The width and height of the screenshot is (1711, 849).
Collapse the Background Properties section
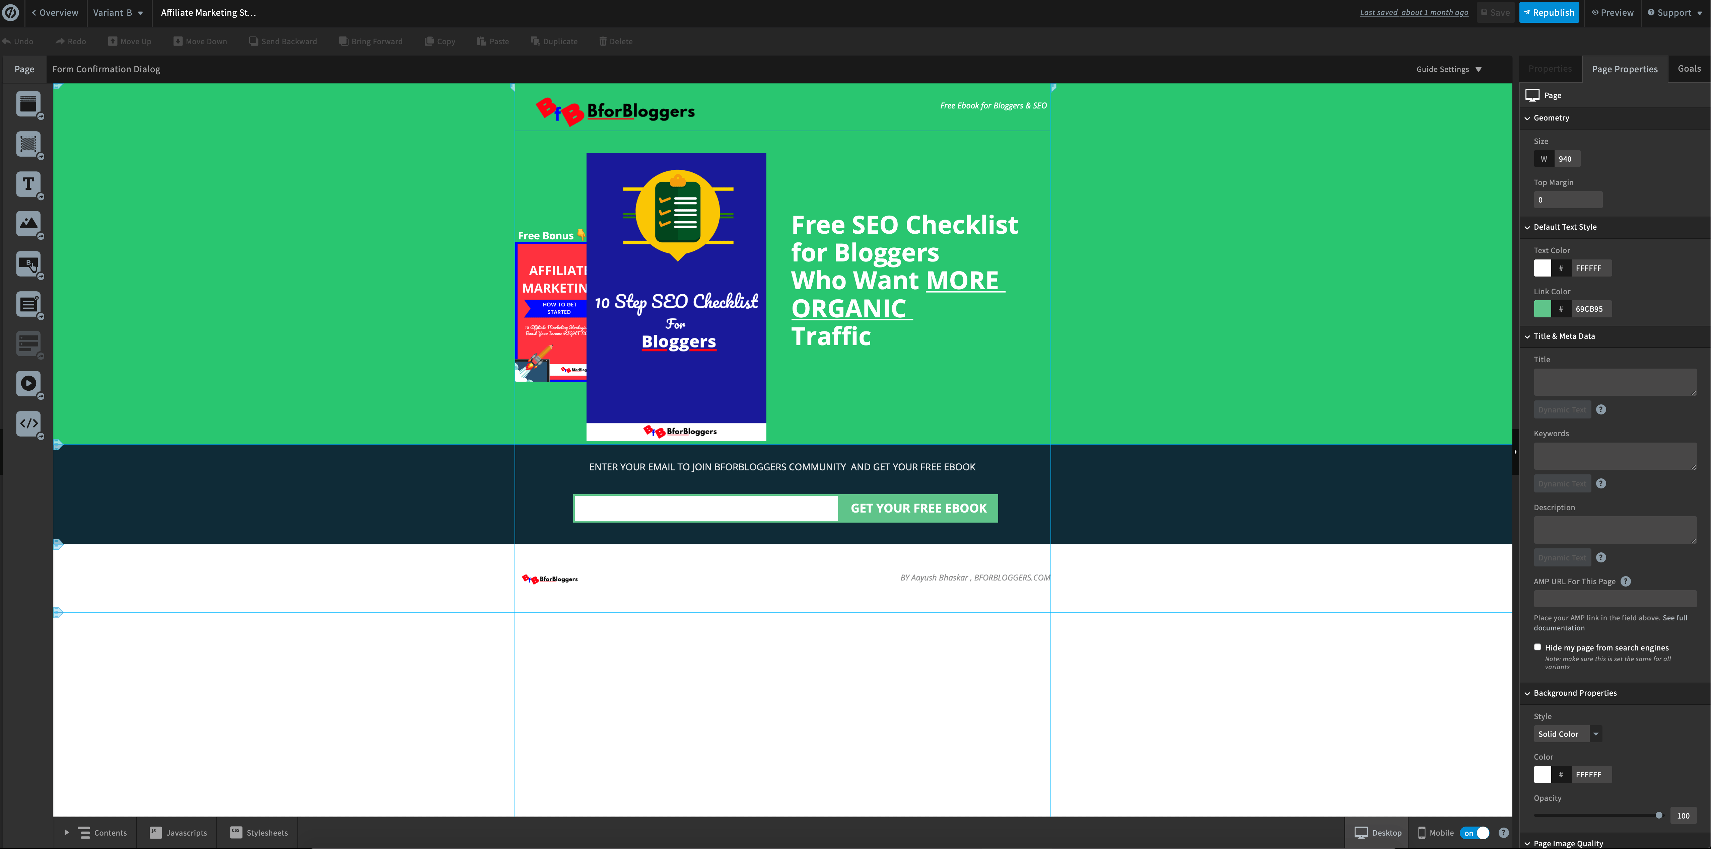click(1528, 693)
